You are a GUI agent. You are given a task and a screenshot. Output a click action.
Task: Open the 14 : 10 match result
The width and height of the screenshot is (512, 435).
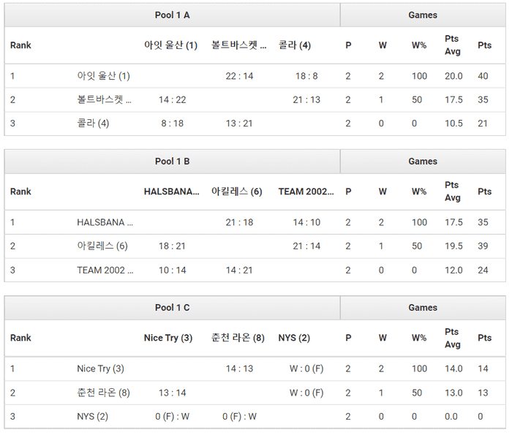(x=306, y=222)
